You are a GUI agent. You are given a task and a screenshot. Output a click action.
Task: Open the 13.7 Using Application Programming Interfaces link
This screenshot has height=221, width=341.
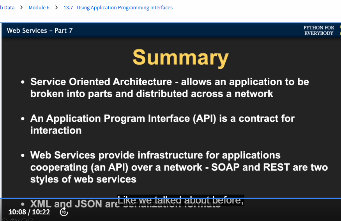pyautogui.click(x=118, y=8)
